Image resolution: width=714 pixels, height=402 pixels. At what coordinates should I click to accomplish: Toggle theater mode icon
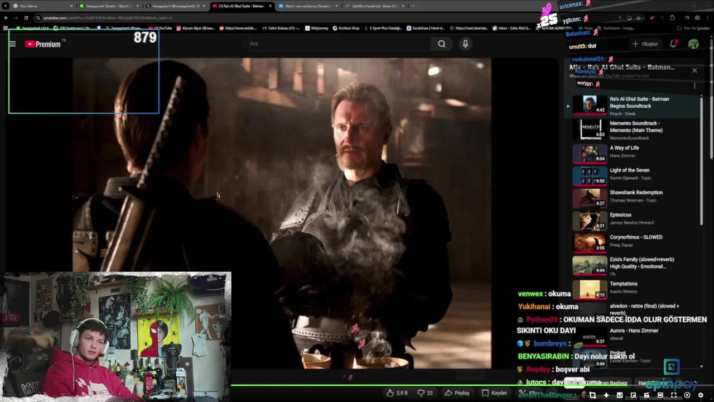(660, 395)
